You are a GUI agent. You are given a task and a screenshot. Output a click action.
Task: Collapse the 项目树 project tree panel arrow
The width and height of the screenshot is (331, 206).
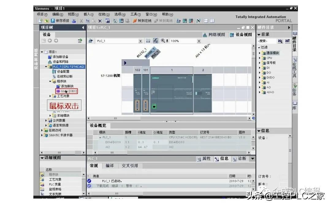point(83,27)
